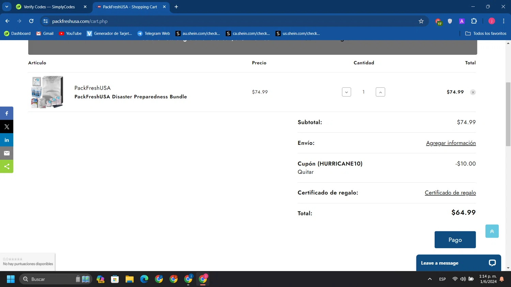Open the Chrome three-dot menu

point(504,21)
